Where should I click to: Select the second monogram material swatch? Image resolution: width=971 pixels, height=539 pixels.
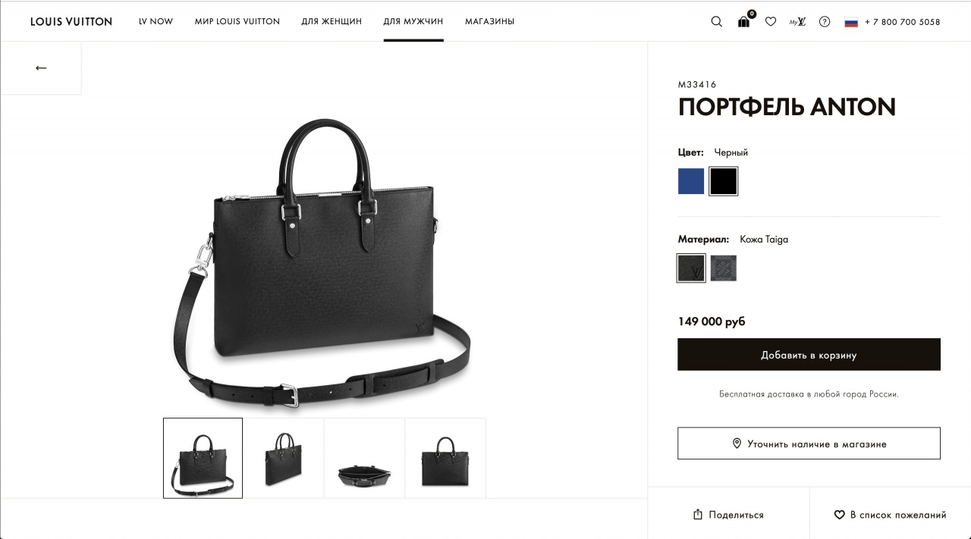(724, 268)
